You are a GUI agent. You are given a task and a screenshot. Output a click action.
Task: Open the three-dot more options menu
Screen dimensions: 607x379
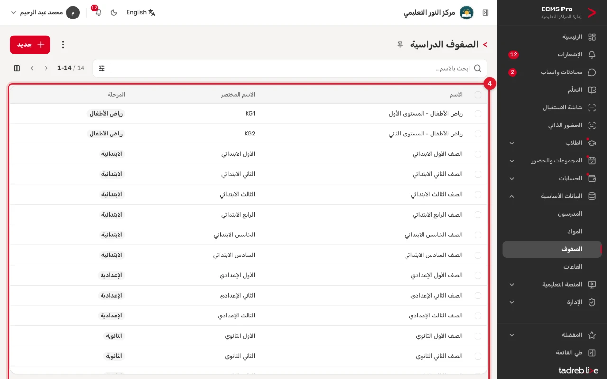pos(63,45)
